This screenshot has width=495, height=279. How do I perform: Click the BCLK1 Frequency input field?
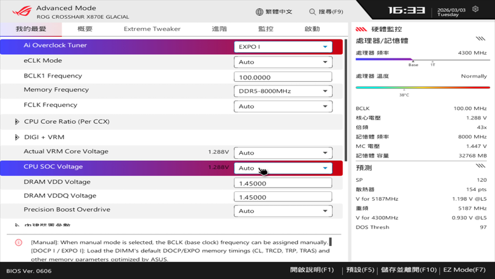tap(283, 77)
